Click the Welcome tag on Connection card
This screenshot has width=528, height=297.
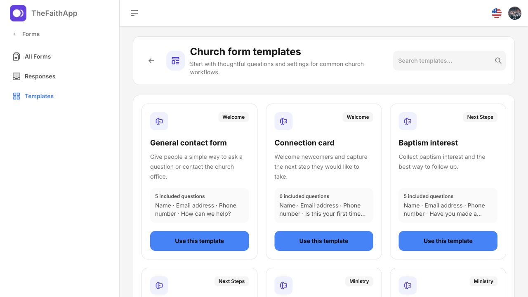point(358,117)
